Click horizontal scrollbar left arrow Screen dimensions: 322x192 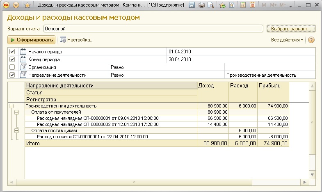click(x=12, y=182)
